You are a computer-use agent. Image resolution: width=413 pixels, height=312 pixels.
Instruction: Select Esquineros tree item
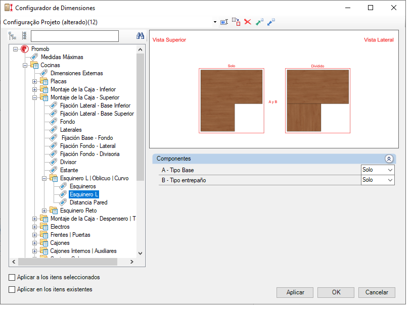click(83, 186)
